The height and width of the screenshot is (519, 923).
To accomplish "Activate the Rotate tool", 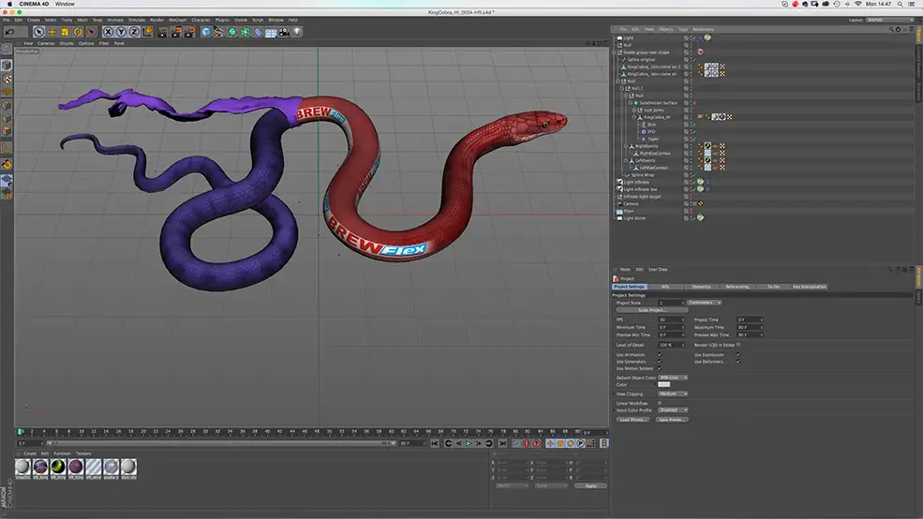I will [78, 32].
